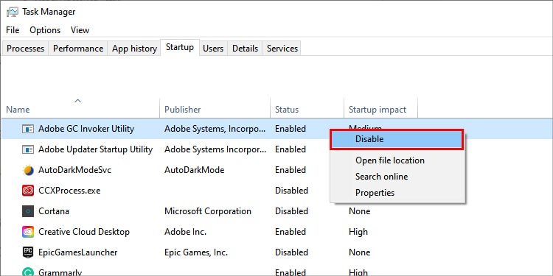Click Enabled status of Adobe GC Invoker
The height and width of the screenshot is (276, 553).
click(291, 129)
